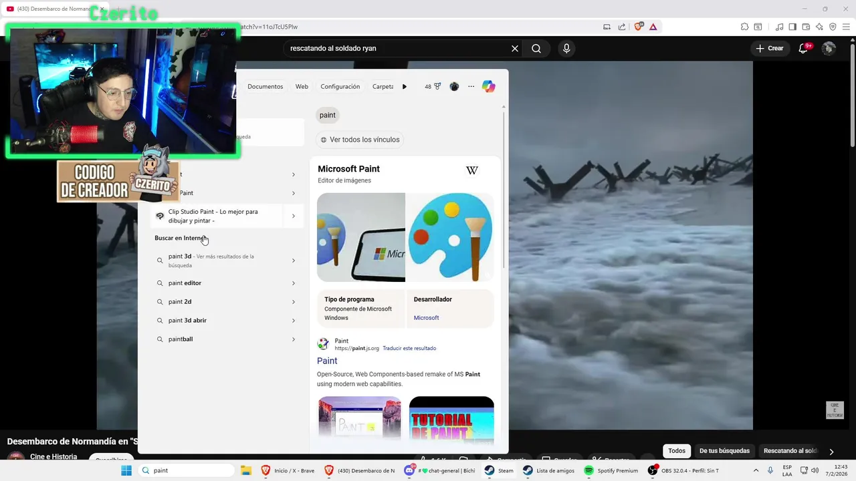Click Ver todos los vínculos button
The image size is (856, 481).
coord(360,140)
